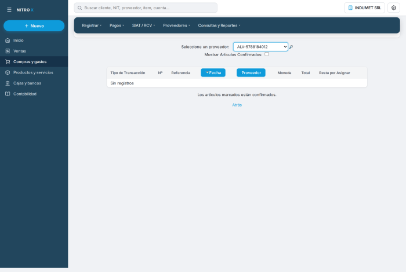Focus the Buscar cliente search field
The height and width of the screenshot is (272, 406).
[146, 8]
